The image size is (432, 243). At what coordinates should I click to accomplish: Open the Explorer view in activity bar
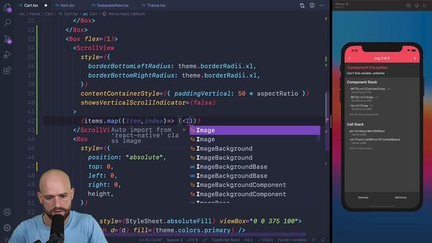coord(7,7)
